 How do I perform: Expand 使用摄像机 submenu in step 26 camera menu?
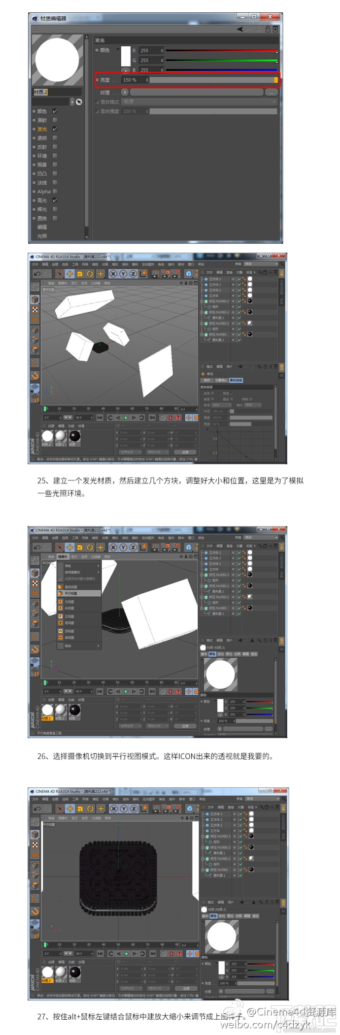coord(78,572)
